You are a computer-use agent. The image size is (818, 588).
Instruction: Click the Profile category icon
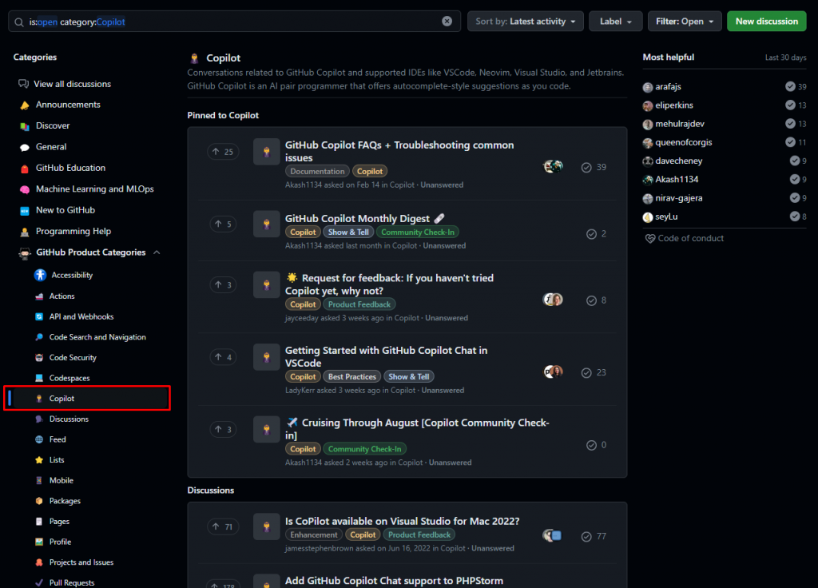tap(39, 542)
